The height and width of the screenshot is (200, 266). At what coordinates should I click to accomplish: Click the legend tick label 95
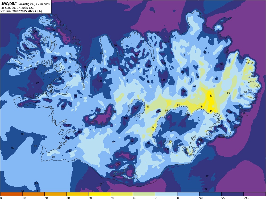223,198
